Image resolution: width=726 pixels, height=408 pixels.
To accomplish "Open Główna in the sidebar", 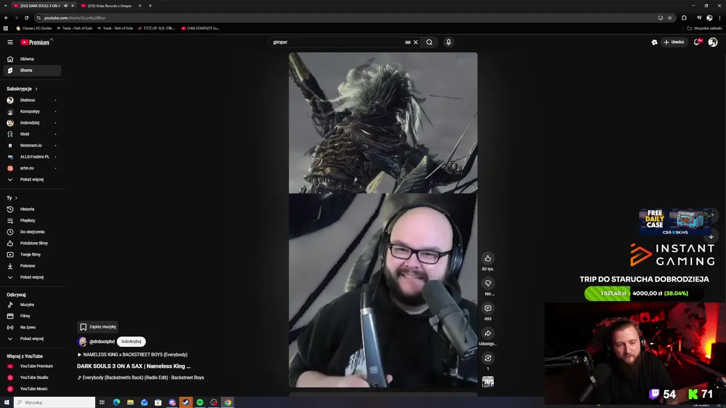I will coord(32,59).
